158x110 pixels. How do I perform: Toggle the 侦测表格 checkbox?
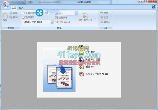(56, 17)
